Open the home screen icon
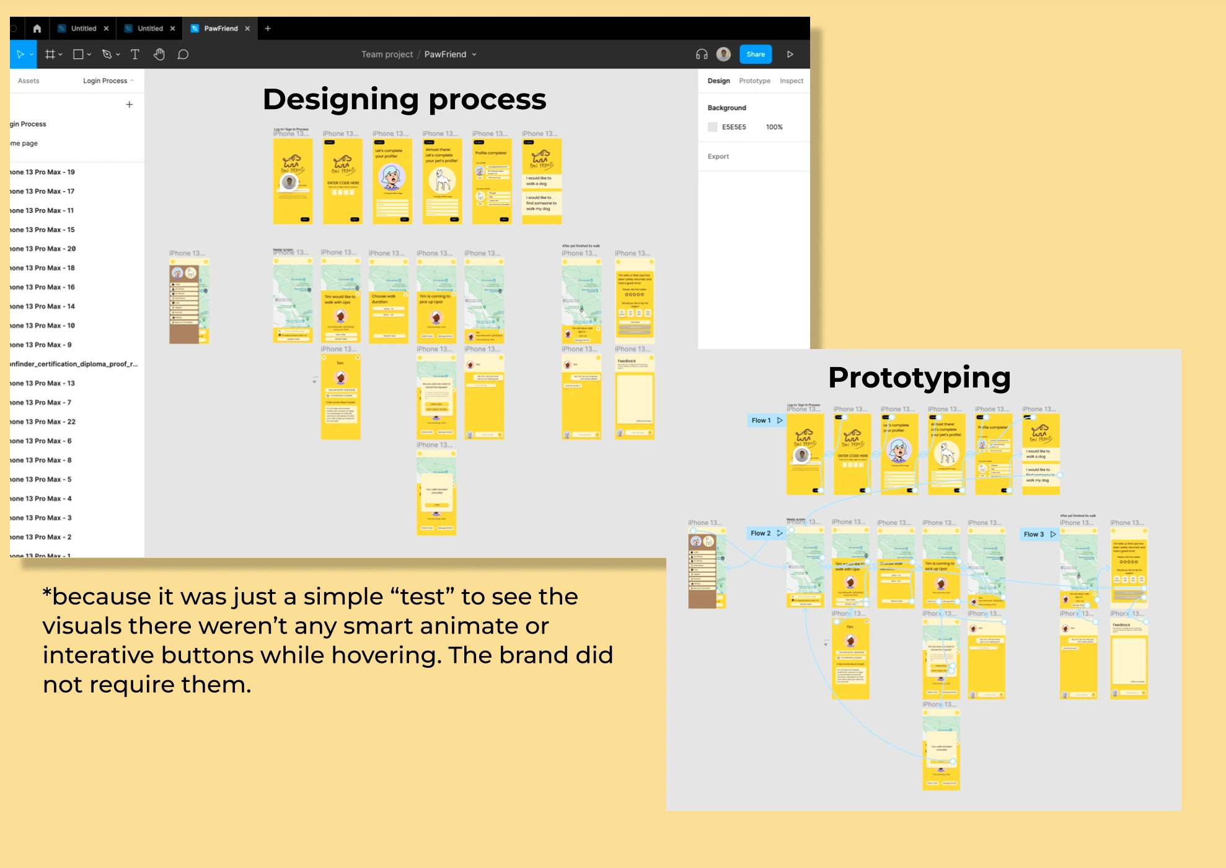 click(37, 29)
